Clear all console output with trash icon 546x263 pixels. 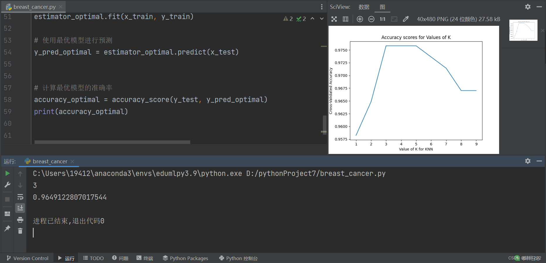coord(20,231)
